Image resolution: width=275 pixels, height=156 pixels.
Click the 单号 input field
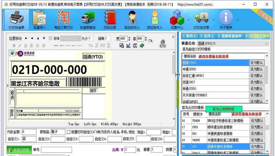[x=57, y=150]
